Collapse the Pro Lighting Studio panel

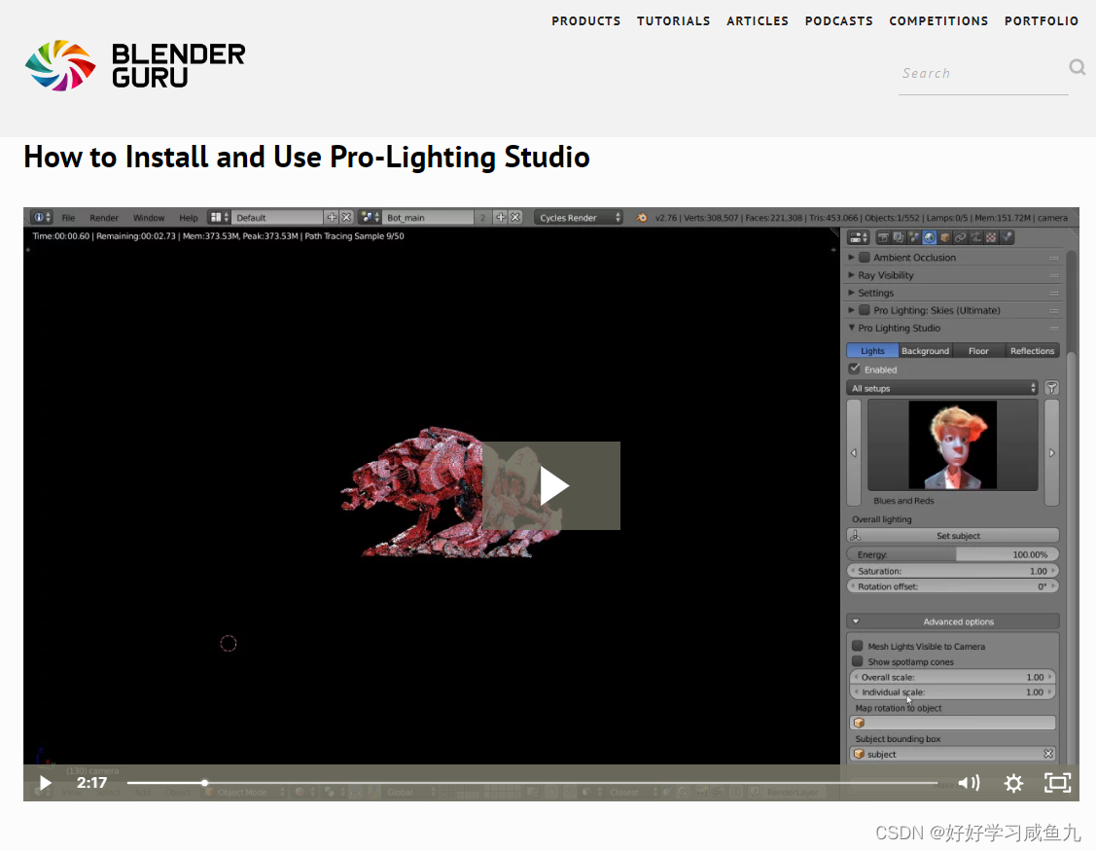click(851, 327)
